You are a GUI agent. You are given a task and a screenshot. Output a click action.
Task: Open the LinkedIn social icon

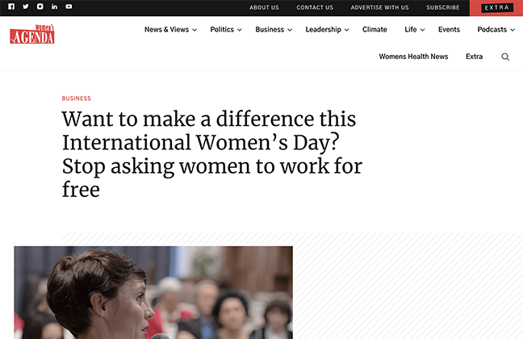pos(54,6)
